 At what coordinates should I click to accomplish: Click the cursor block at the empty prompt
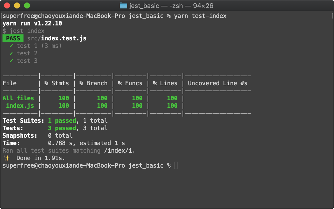click(x=176, y=165)
